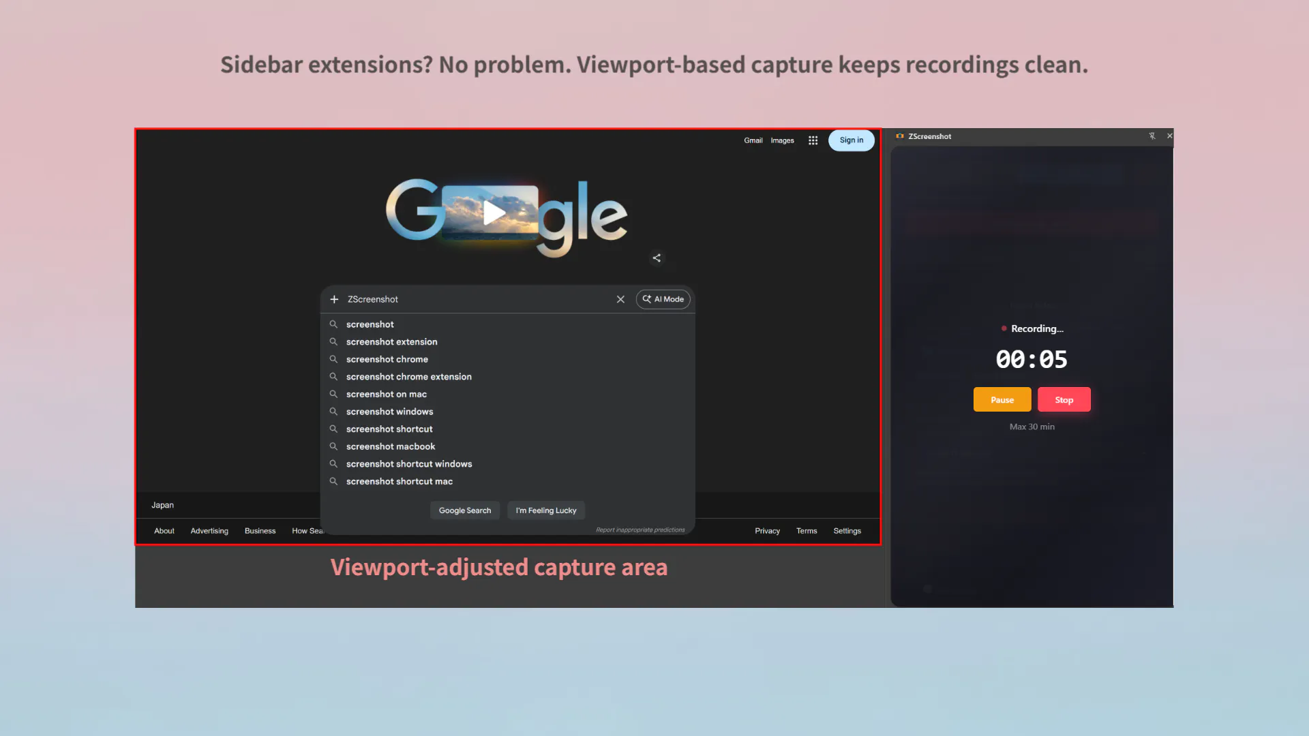Open the About footer link

tap(164, 531)
